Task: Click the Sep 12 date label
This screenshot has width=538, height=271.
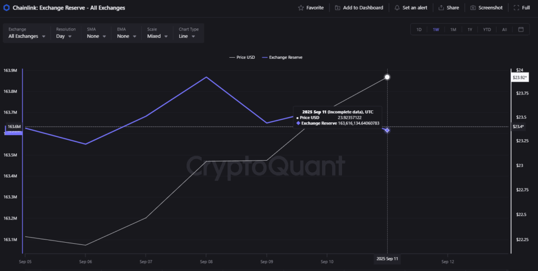Action: pos(448,262)
